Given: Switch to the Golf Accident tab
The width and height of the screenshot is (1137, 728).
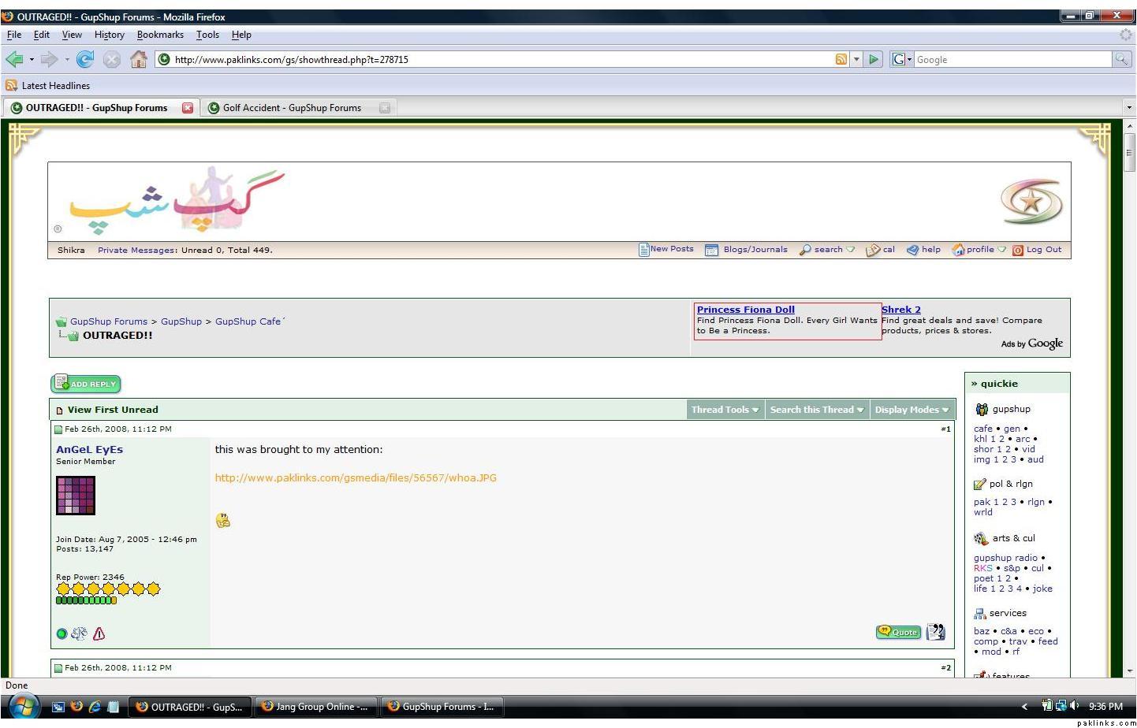Looking at the screenshot, I should [x=292, y=108].
